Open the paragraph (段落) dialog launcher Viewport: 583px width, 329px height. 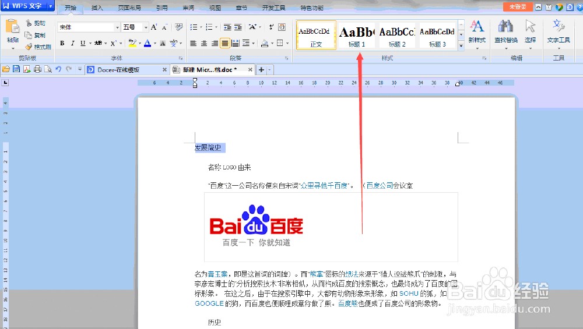(x=287, y=58)
